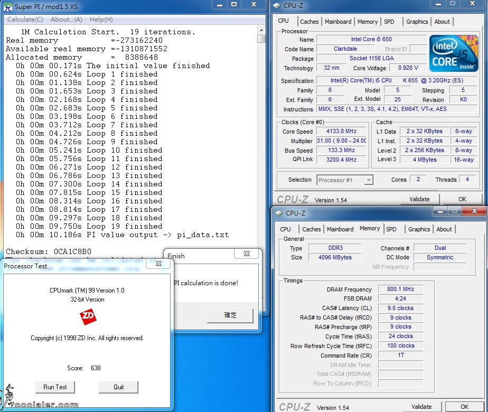The image size is (488, 412).
Task: Click the Channels # field showing Dual
Action: (440, 248)
